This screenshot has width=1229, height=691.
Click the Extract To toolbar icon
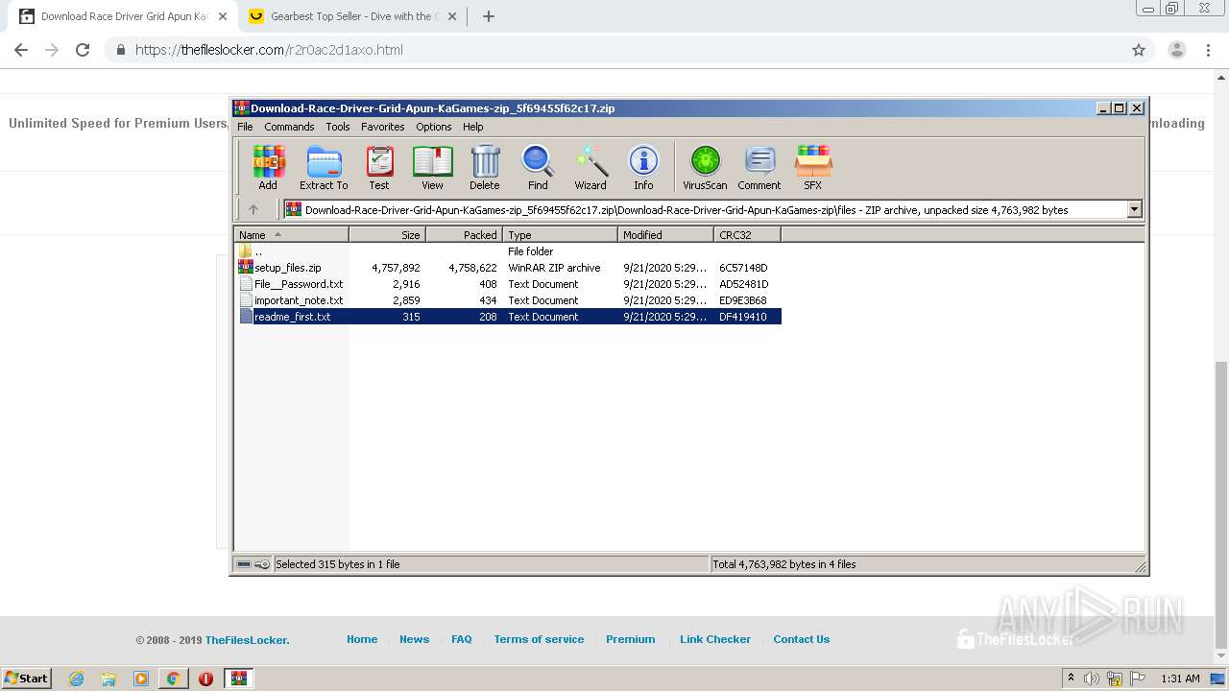(324, 168)
